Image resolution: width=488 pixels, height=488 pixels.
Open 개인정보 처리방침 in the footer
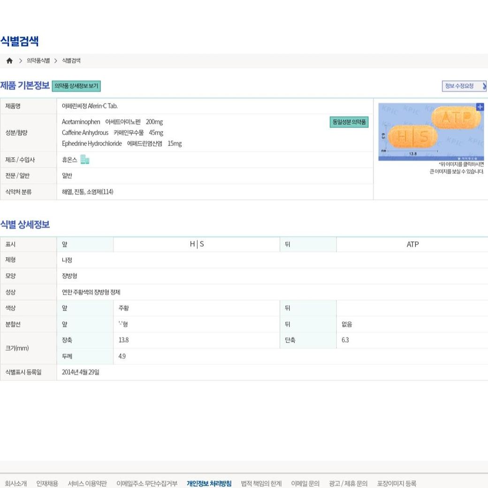click(x=209, y=483)
